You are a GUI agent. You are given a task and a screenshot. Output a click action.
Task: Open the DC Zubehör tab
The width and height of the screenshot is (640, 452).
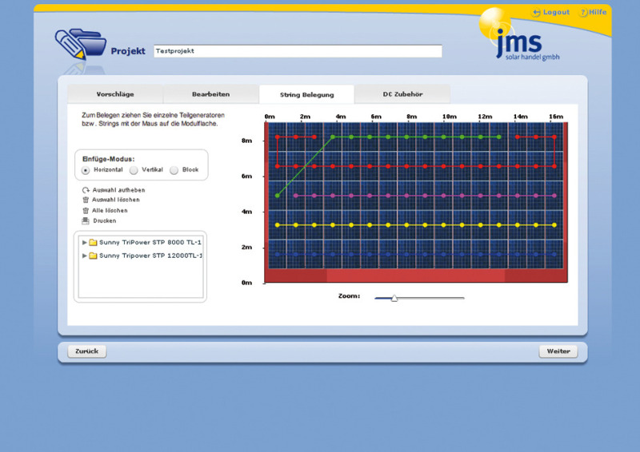tap(402, 94)
